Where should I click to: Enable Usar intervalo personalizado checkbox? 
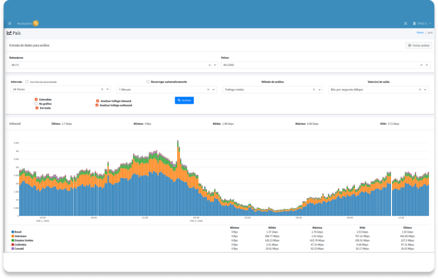[27, 82]
